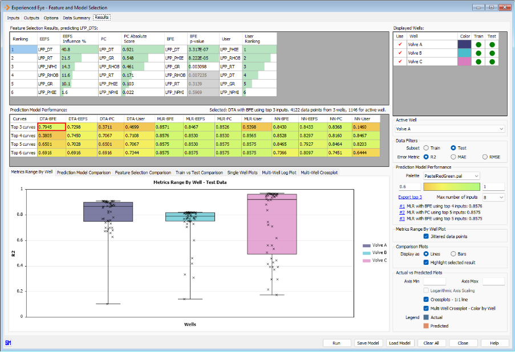515x352 pixels.
Task: Toggle the Use checkmark for Volve C
Action: [400, 62]
